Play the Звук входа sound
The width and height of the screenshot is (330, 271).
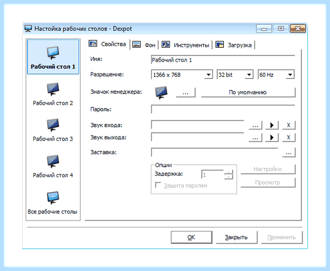coord(272,125)
